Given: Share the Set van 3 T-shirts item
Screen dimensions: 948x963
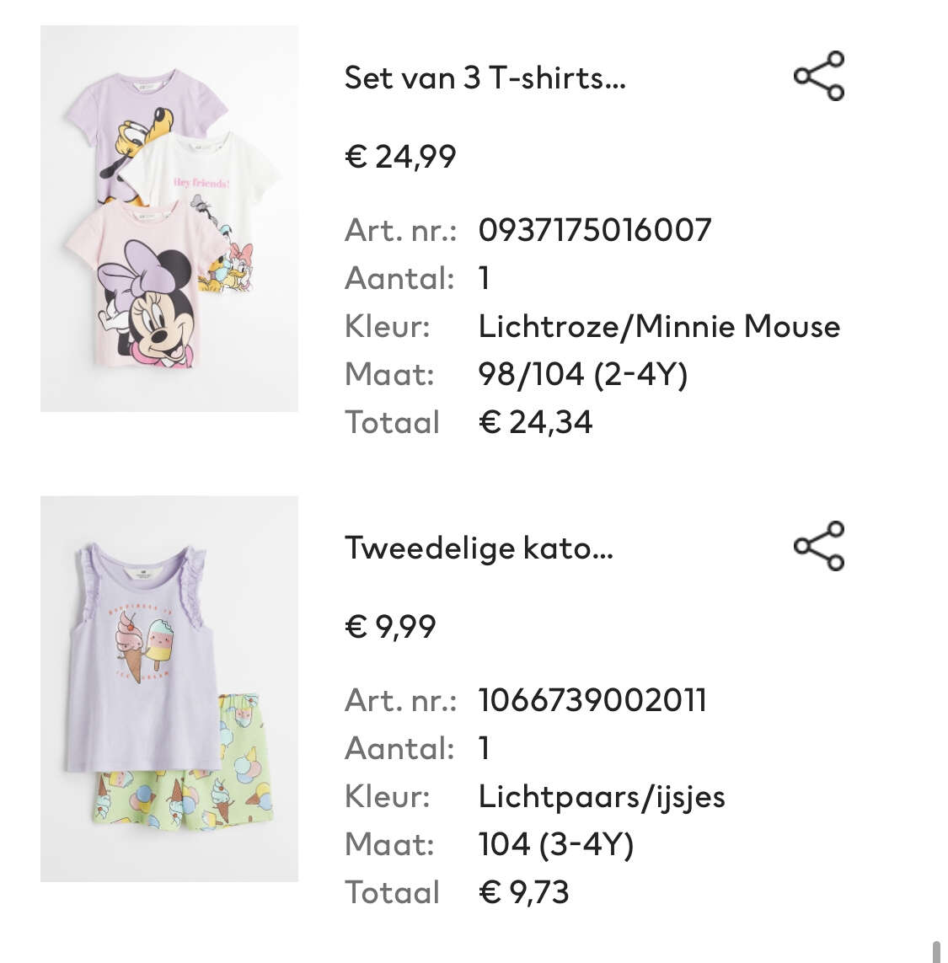Looking at the screenshot, I should (x=819, y=76).
